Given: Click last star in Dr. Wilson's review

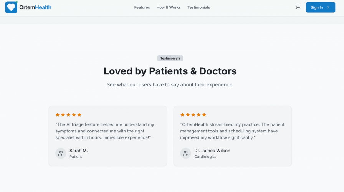Looking at the screenshot, I should (x=204, y=115).
